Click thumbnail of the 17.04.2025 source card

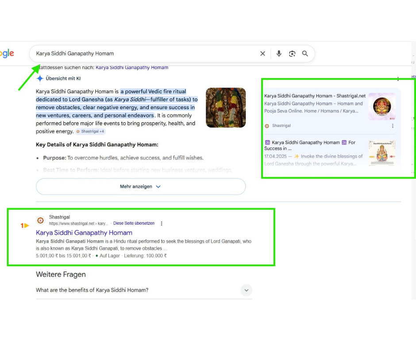pos(382,153)
